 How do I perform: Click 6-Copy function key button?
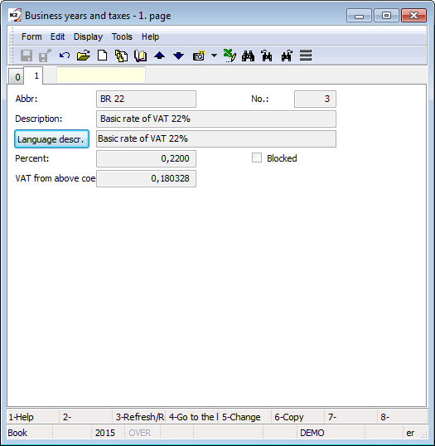pos(298,417)
